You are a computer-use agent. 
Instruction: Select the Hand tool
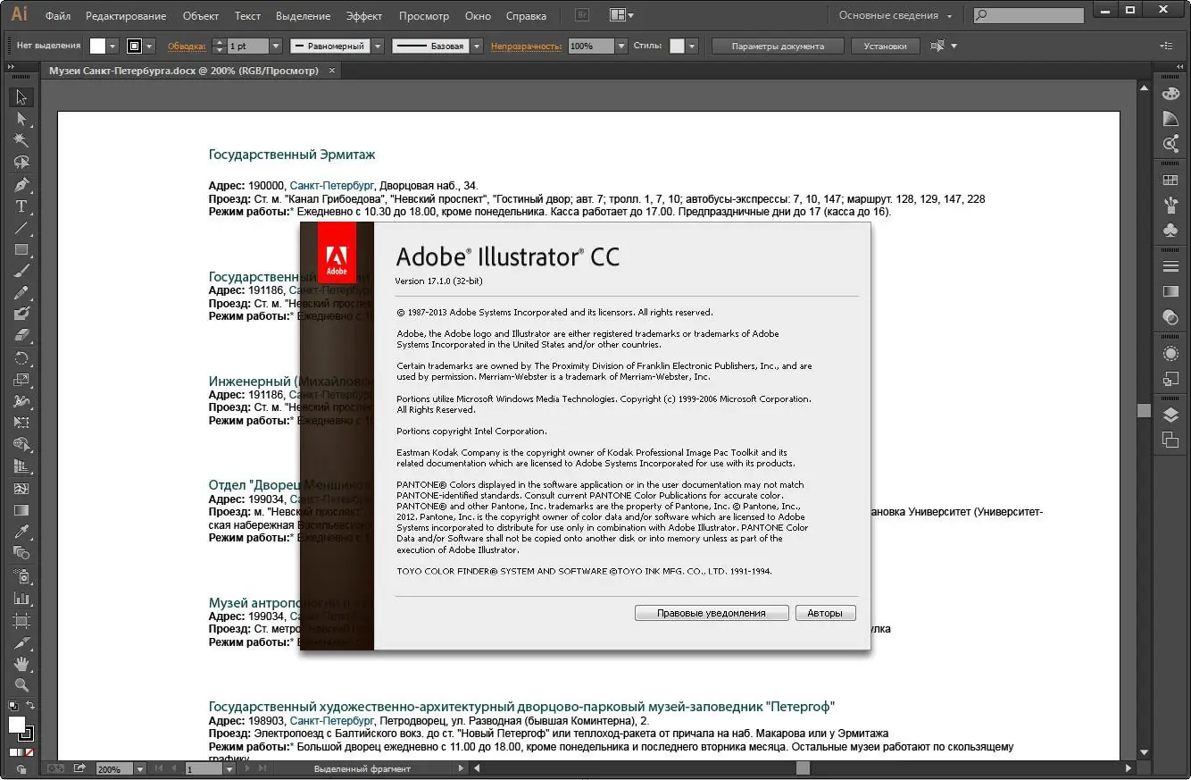tap(21, 664)
